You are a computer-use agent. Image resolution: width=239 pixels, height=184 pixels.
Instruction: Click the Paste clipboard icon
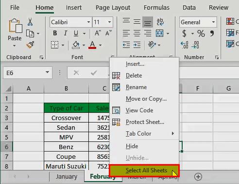[x=16, y=26]
